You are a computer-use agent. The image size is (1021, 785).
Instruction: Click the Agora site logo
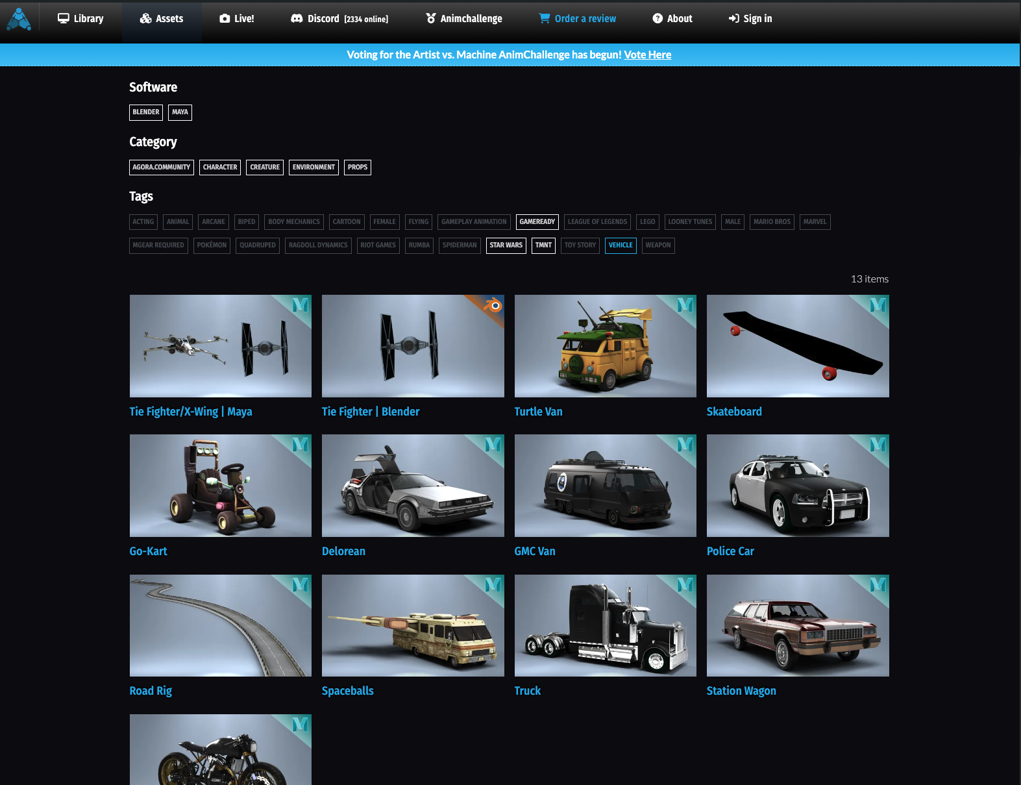(19, 19)
